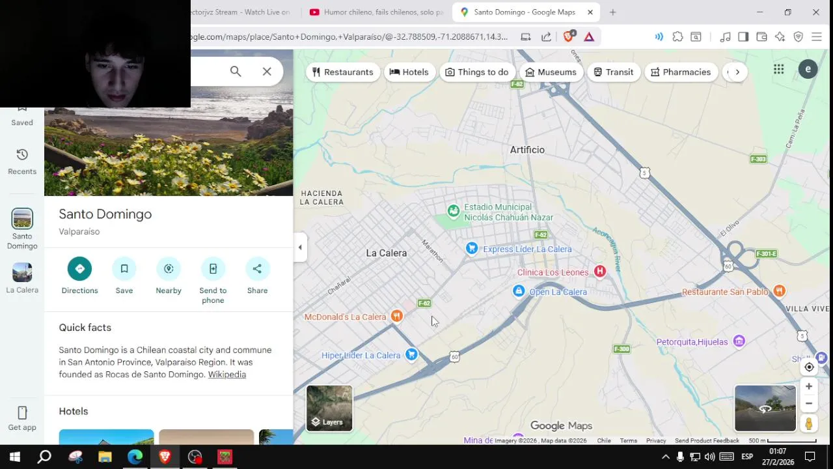Open the browser extensions puzzle icon
The width and height of the screenshot is (833, 469).
coord(677,37)
